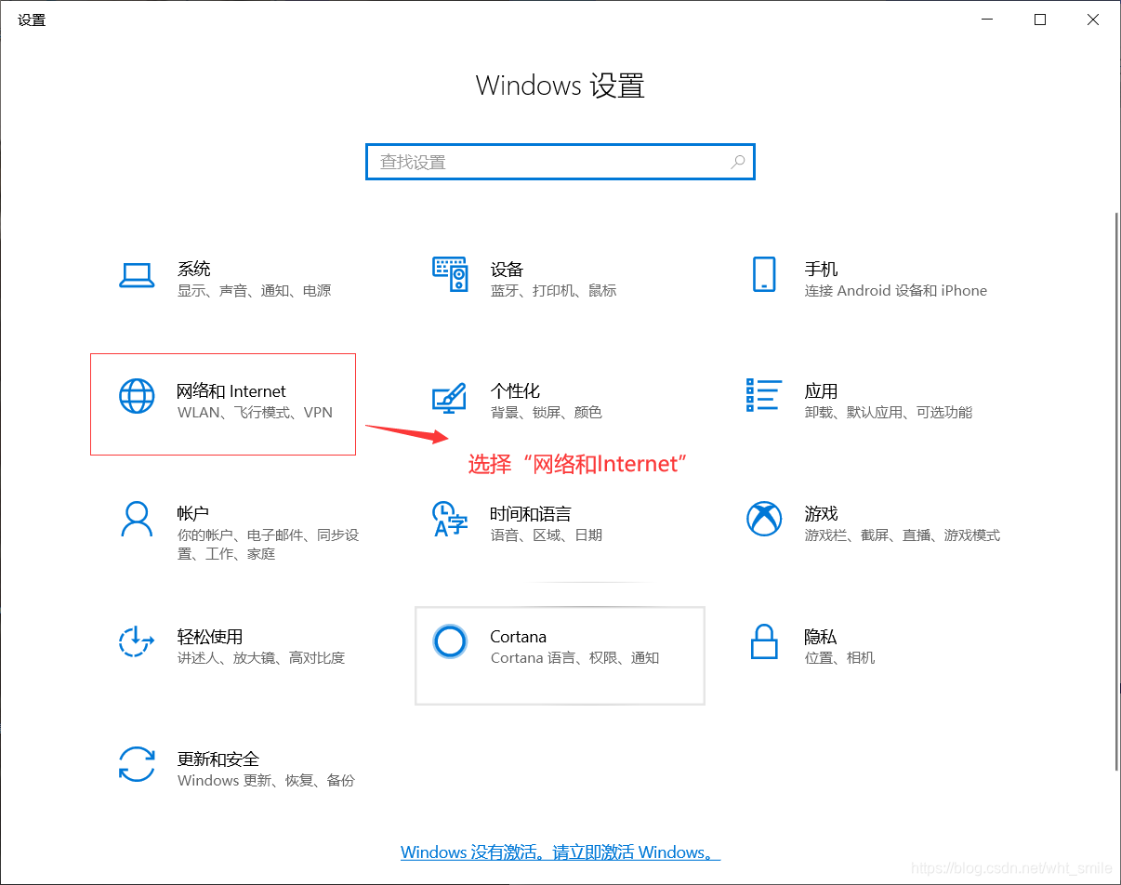This screenshot has width=1121, height=885.
Task: Open the Cortana circle icon
Action: [450, 641]
